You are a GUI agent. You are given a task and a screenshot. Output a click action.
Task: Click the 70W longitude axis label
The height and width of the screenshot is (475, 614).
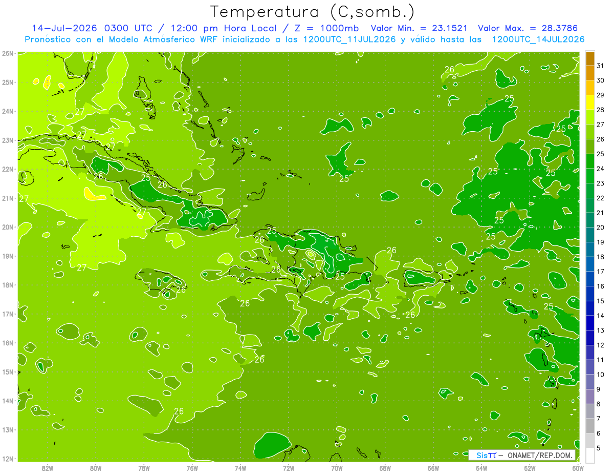[x=337, y=468]
